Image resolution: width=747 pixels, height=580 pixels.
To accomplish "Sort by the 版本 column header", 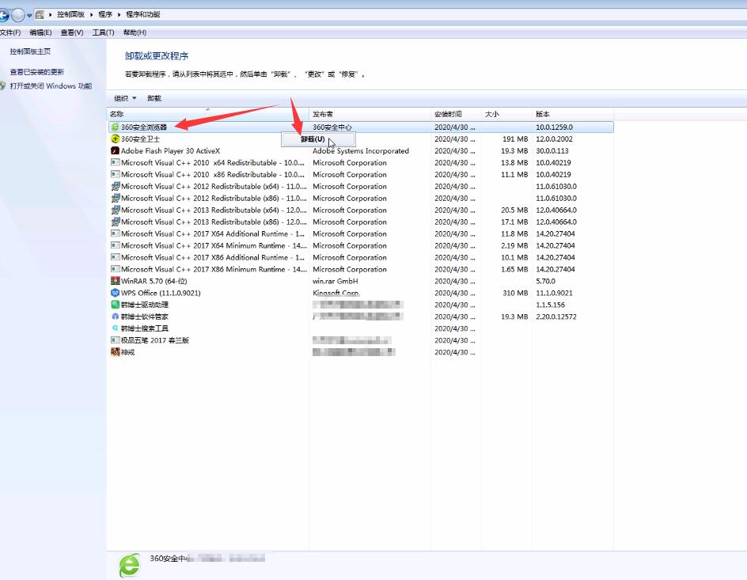I will click(573, 114).
